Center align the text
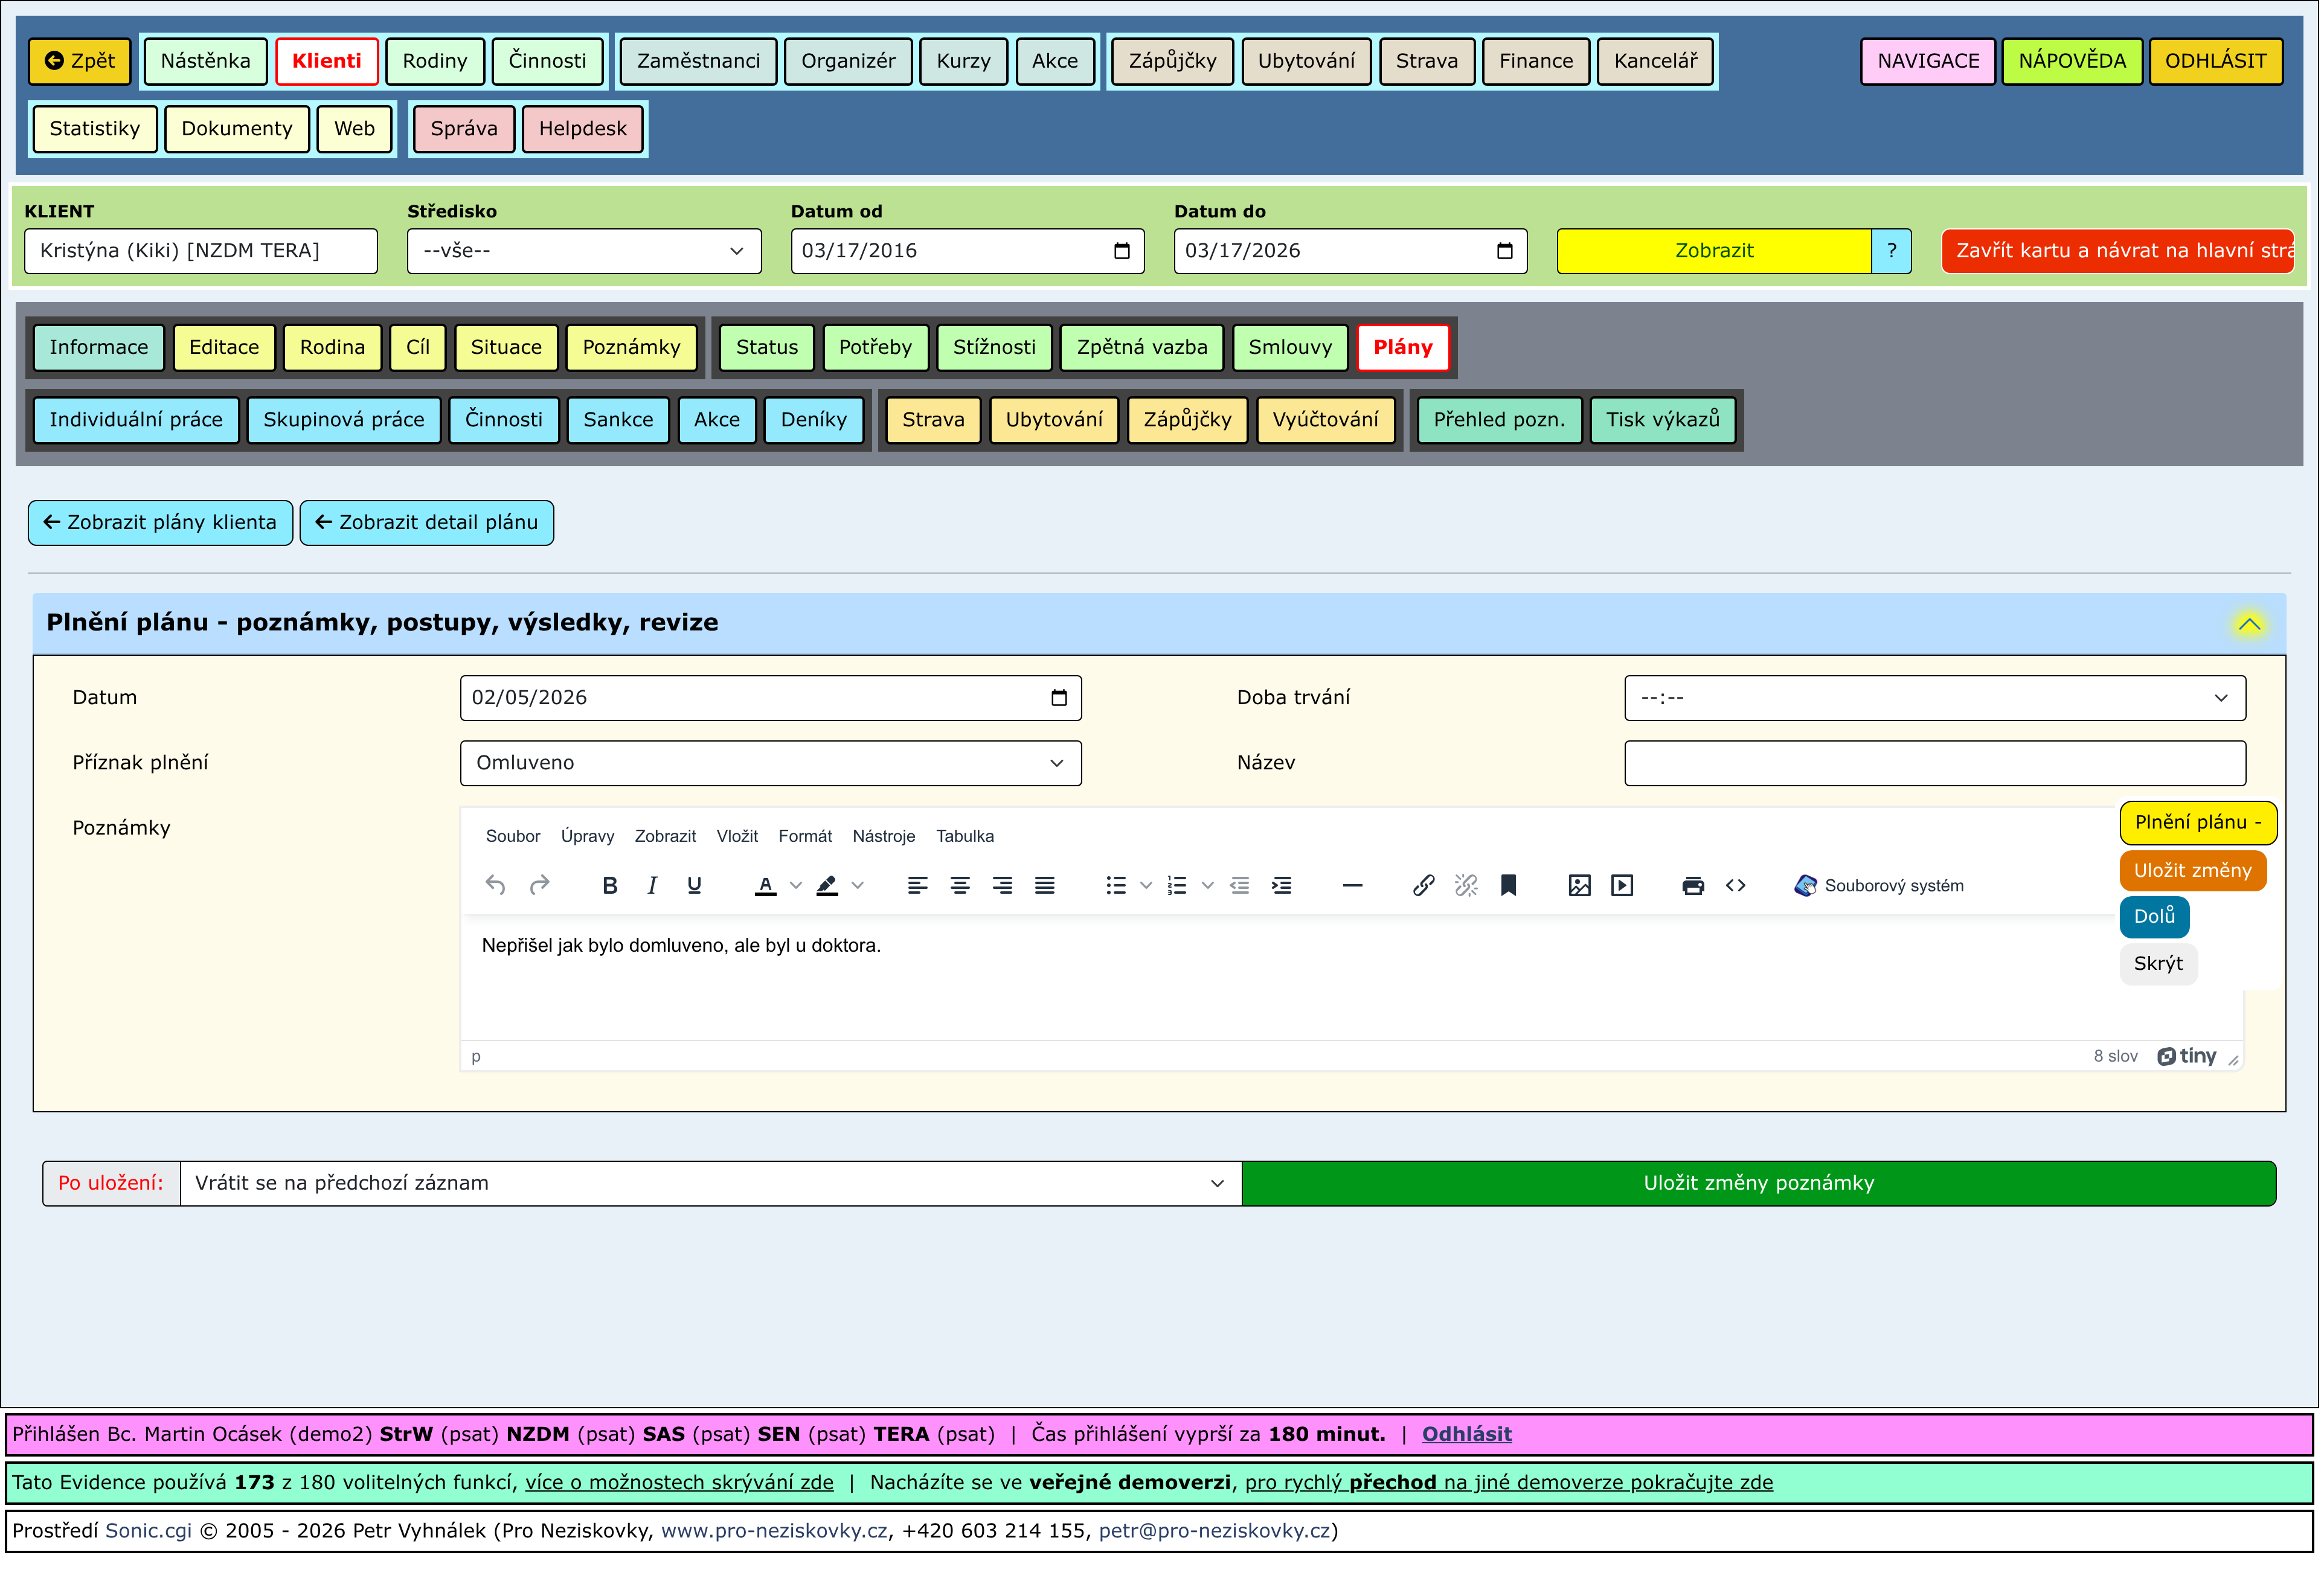The image size is (2324, 1587). click(x=959, y=886)
